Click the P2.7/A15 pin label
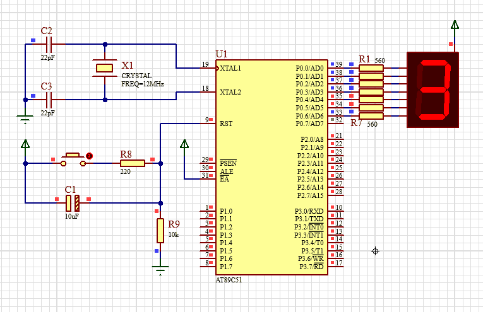The image size is (483, 312). click(311, 195)
